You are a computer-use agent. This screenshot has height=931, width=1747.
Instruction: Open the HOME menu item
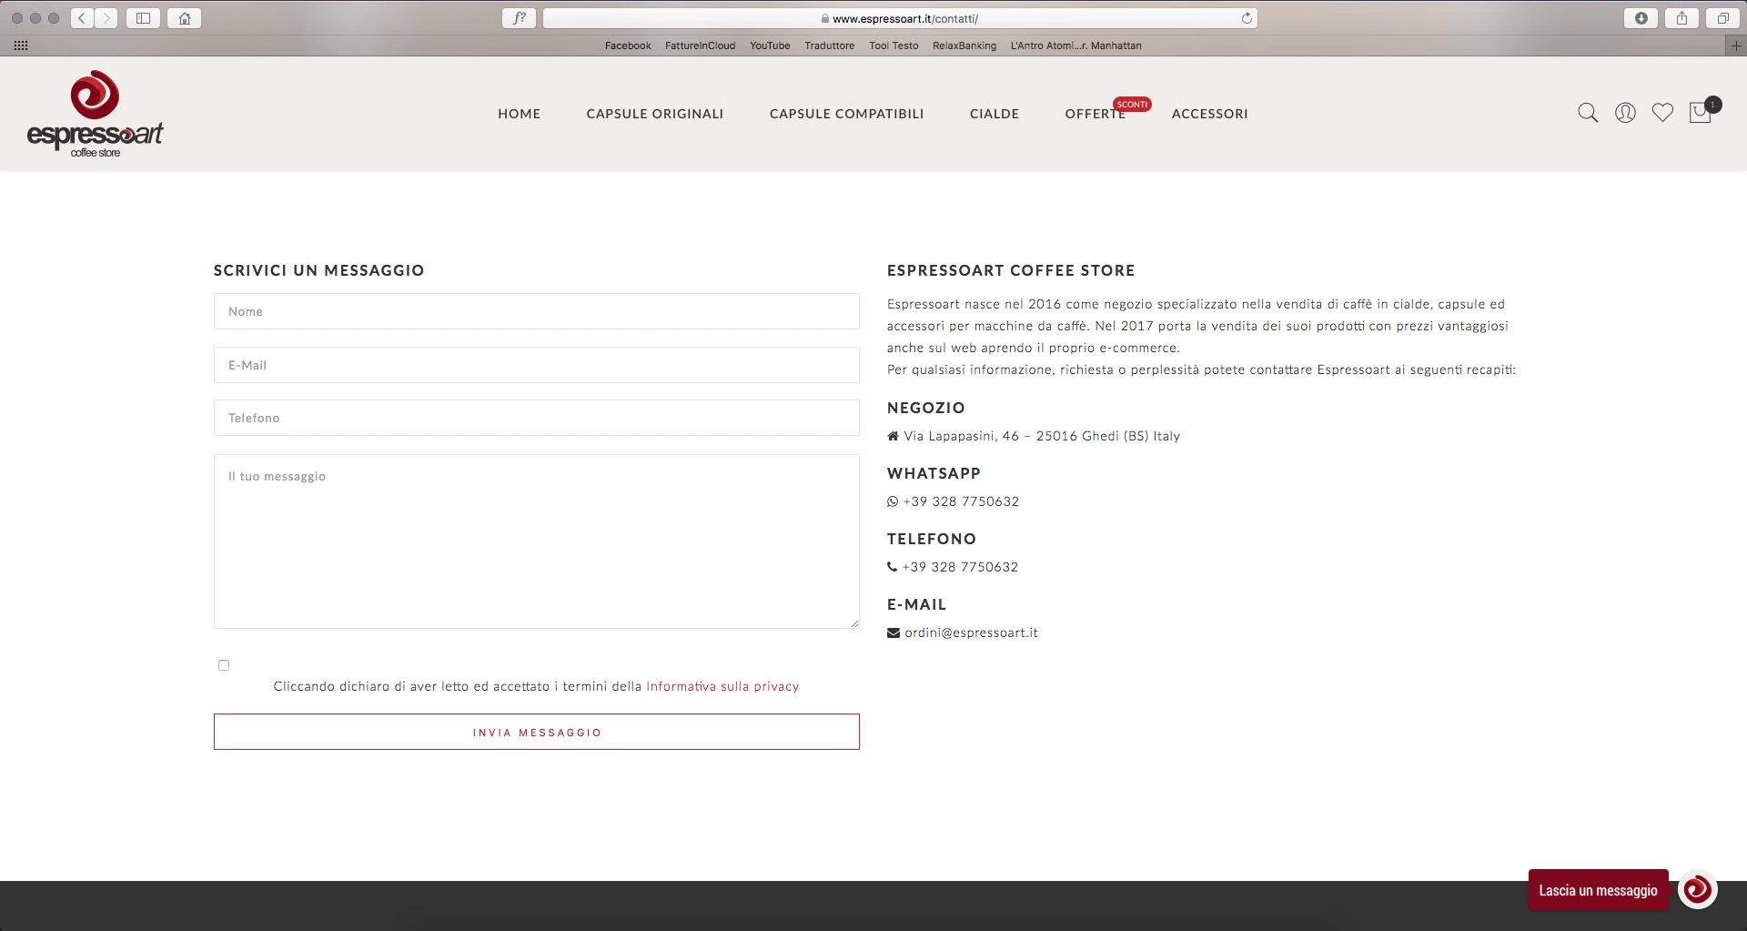point(520,114)
